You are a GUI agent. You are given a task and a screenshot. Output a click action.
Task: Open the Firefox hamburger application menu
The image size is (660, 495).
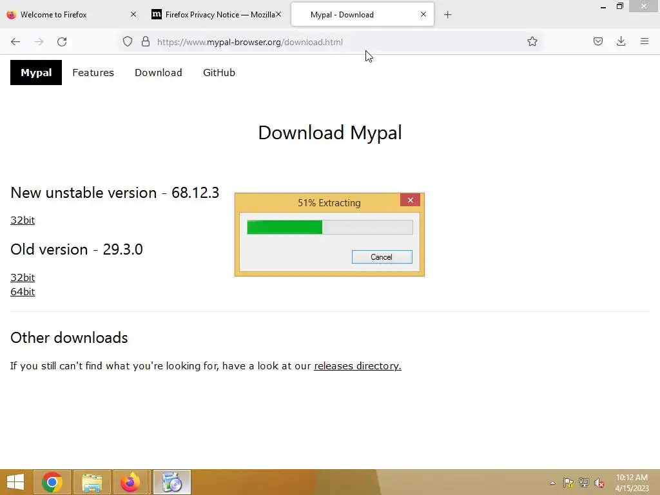[645, 41]
